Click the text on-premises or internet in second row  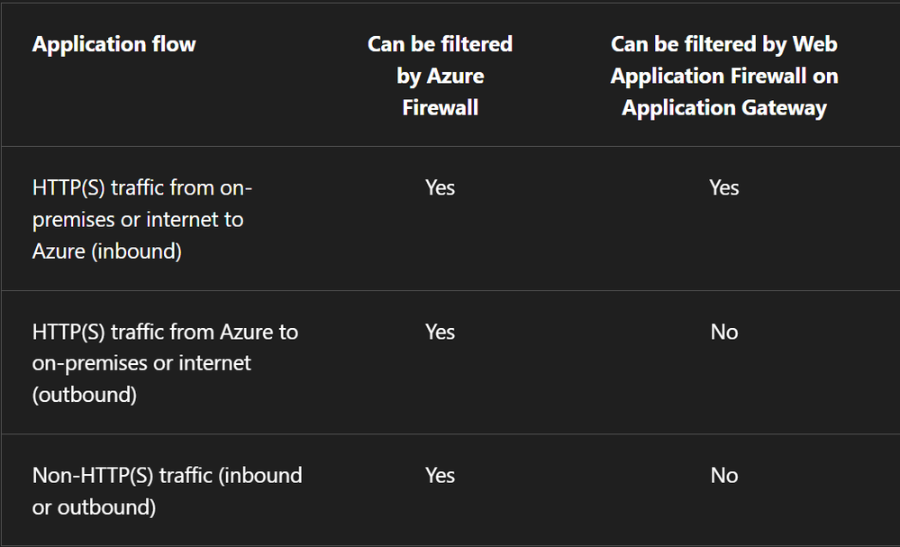point(141,363)
